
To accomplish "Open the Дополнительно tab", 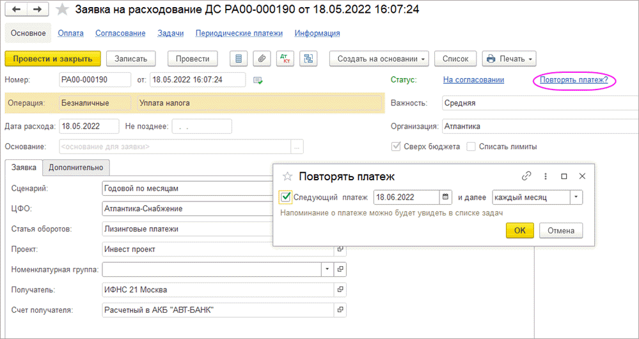I will click(x=76, y=168).
